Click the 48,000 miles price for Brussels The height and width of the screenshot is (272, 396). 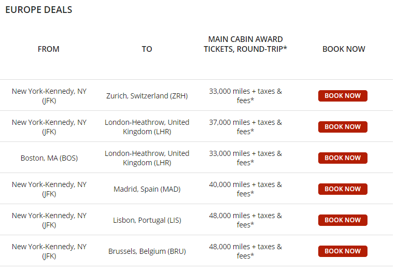[x=245, y=251]
